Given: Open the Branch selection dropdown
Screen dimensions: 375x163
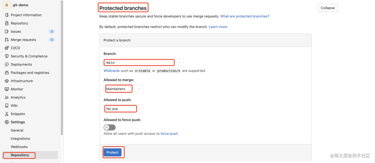Looking at the screenshot, I should tap(143, 63).
